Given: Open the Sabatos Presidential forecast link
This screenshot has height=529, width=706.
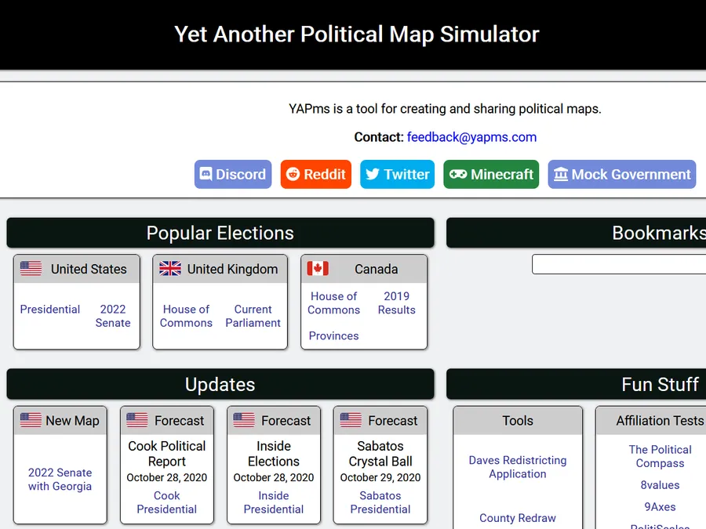Looking at the screenshot, I should (380, 502).
